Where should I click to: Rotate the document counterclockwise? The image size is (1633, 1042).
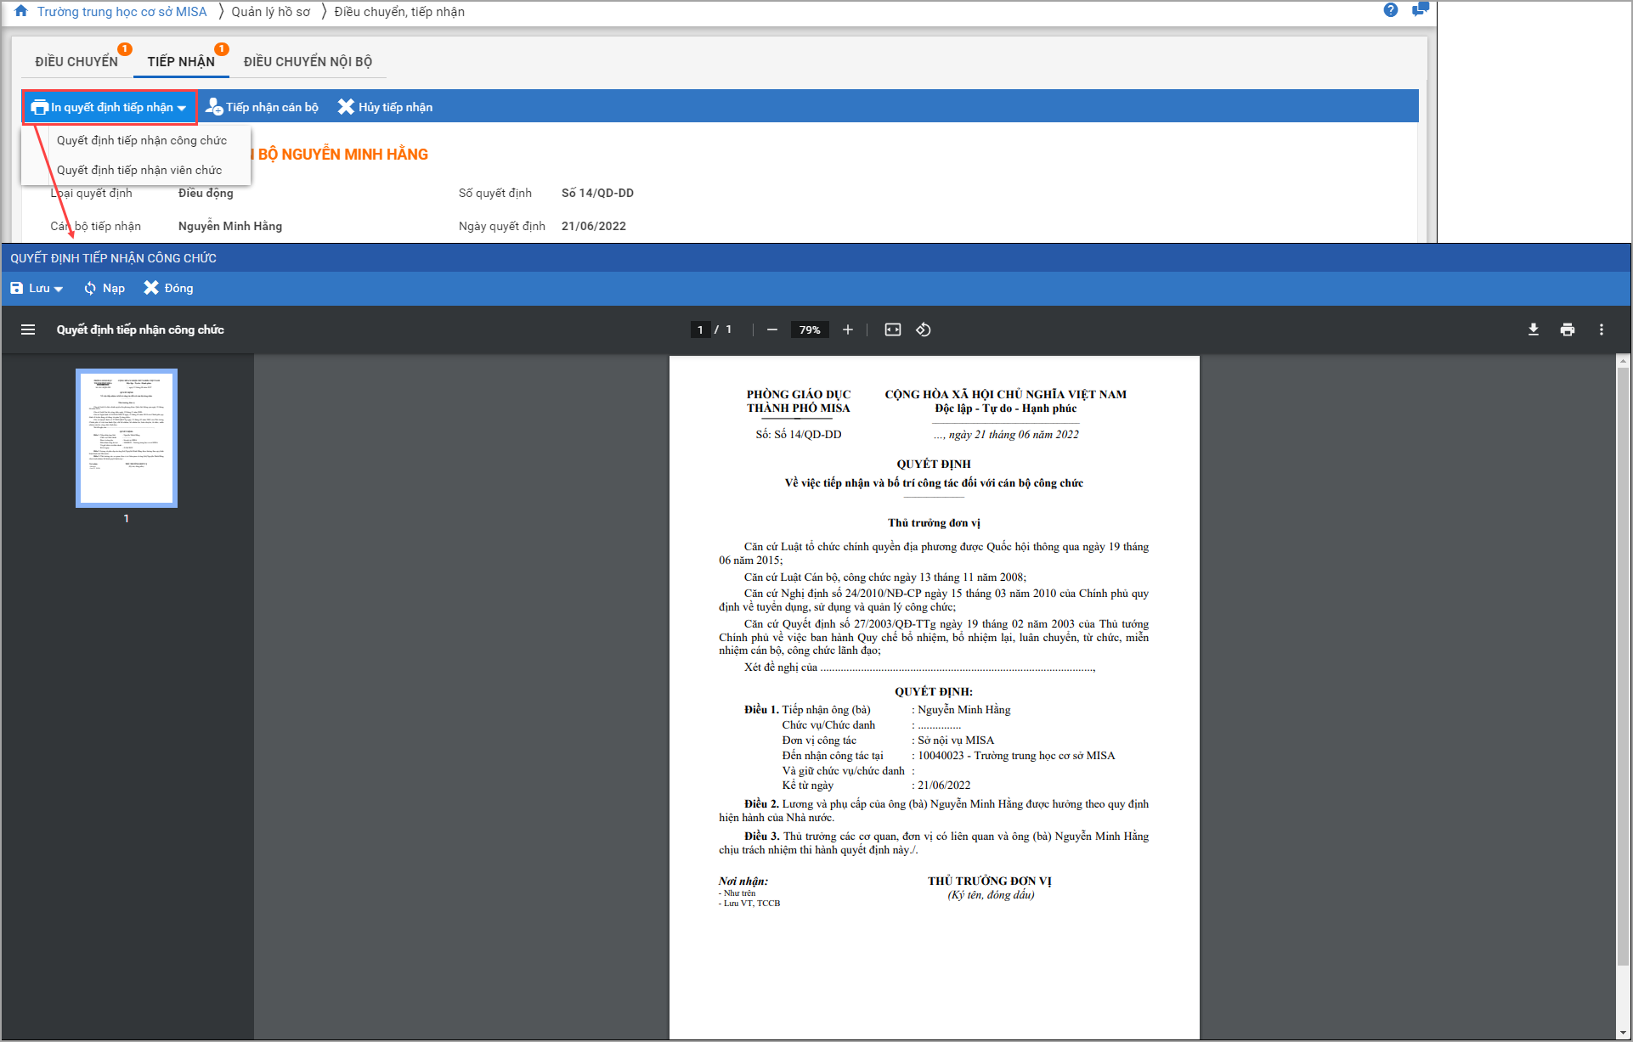[924, 329]
